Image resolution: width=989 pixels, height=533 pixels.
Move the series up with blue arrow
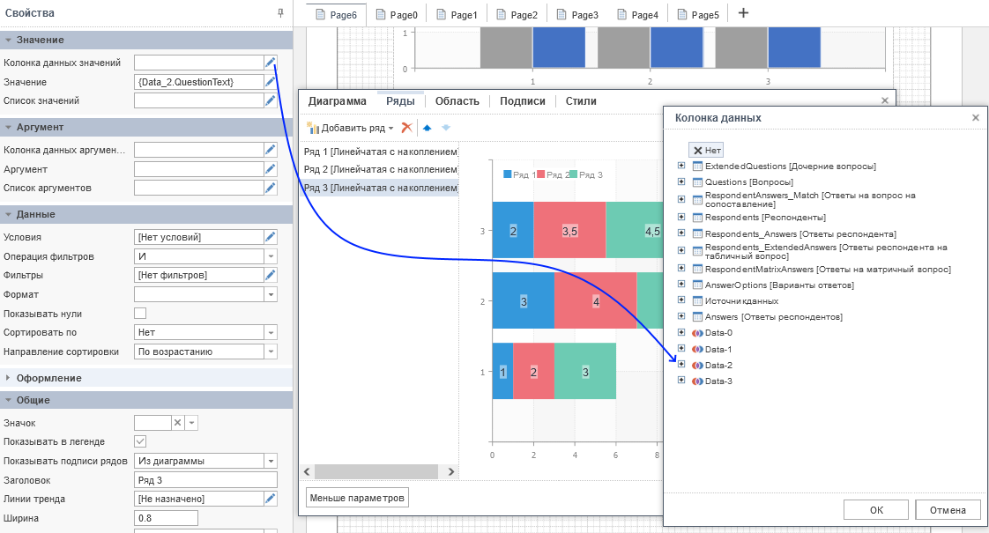click(428, 128)
